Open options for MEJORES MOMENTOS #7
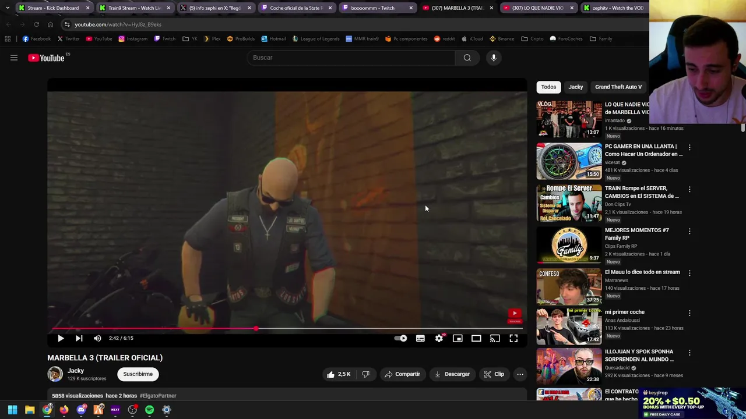The width and height of the screenshot is (746, 419). point(689,231)
